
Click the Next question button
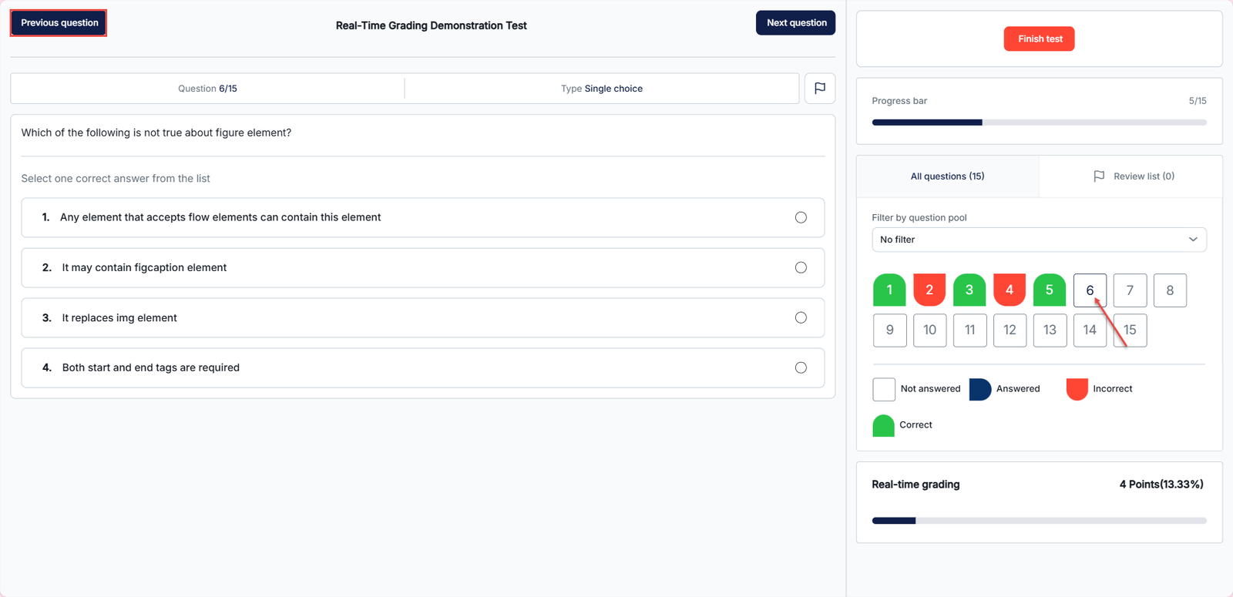(795, 23)
